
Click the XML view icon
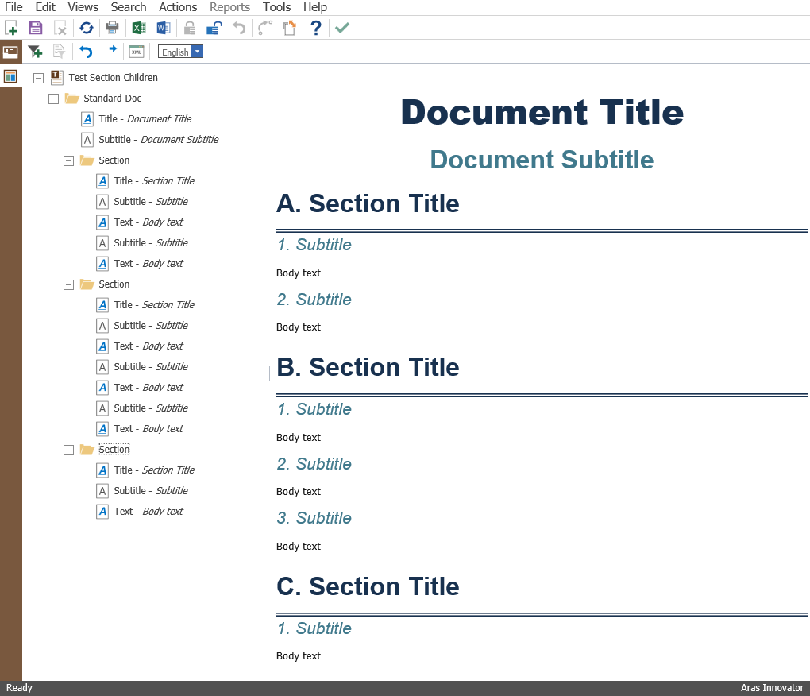(137, 52)
